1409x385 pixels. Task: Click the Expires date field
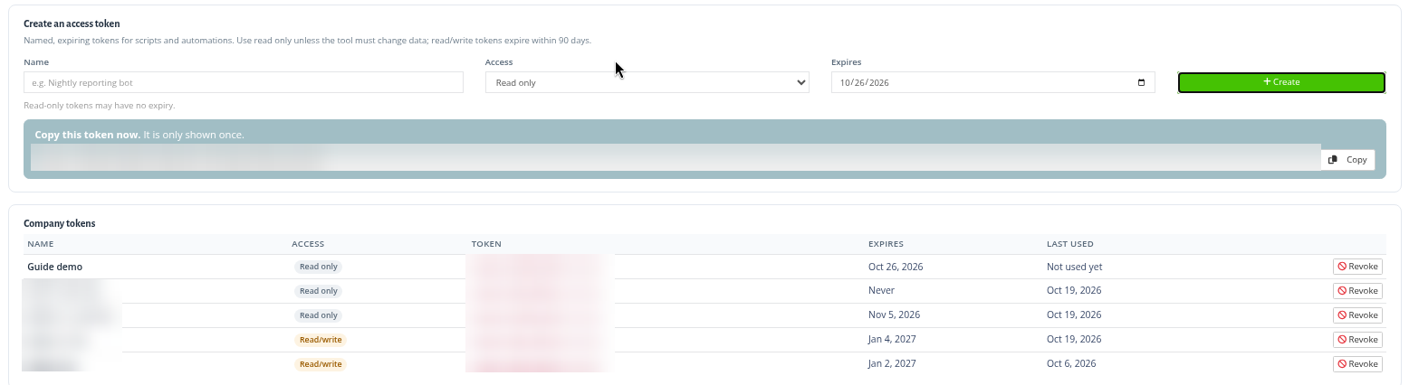(992, 82)
